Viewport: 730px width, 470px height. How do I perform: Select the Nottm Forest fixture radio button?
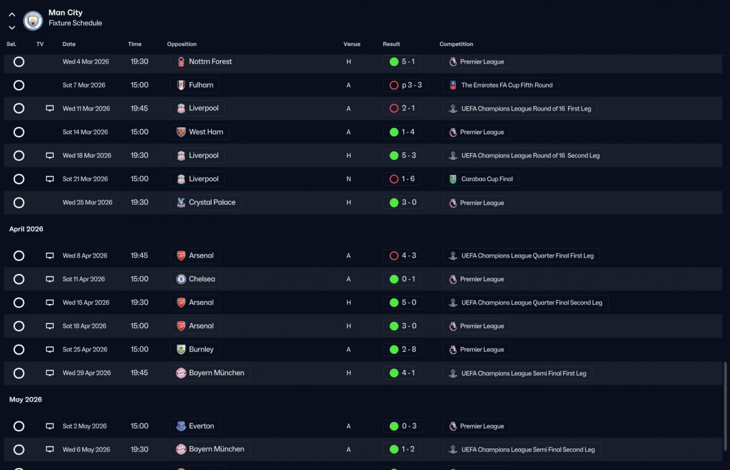[19, 62]
